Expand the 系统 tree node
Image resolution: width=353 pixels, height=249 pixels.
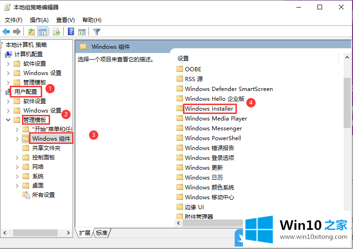tap(17, 176)
